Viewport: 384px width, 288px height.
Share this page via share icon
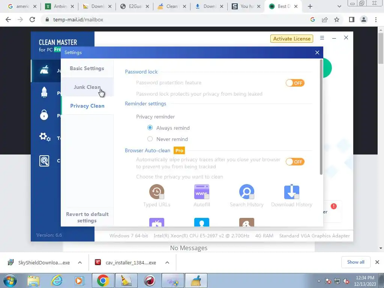(x=325, y=19)
